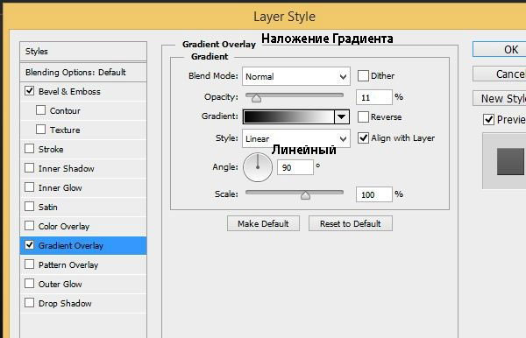This screenshot has width=526, height=338.
Task: Click the Opacity value field showing 11
Action: pos(374,97)
